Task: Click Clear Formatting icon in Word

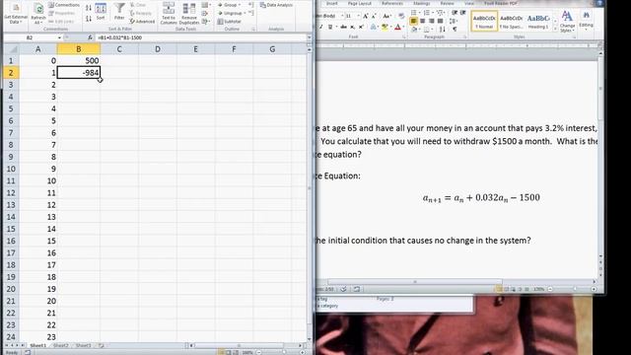Action: tap(401, 16)
